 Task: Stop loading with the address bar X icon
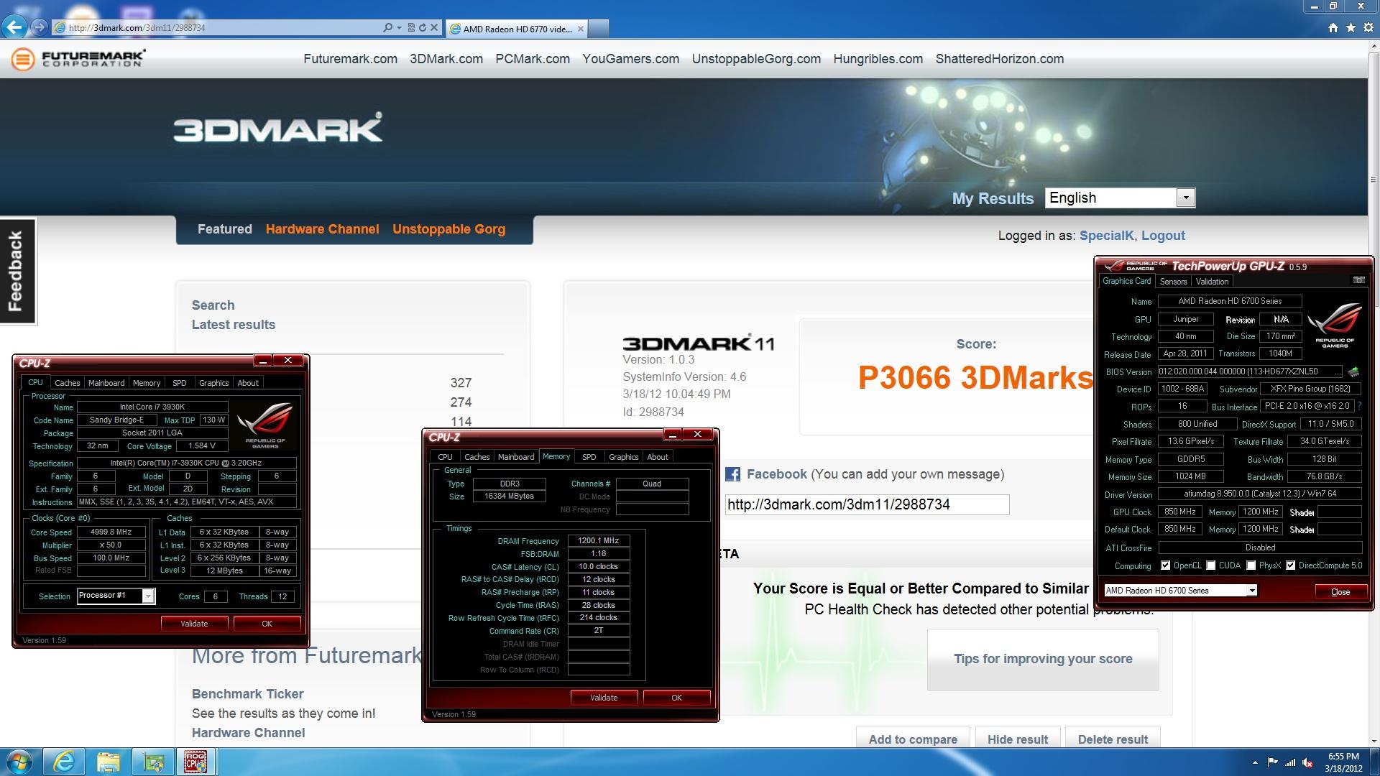(x=433, y=28)
